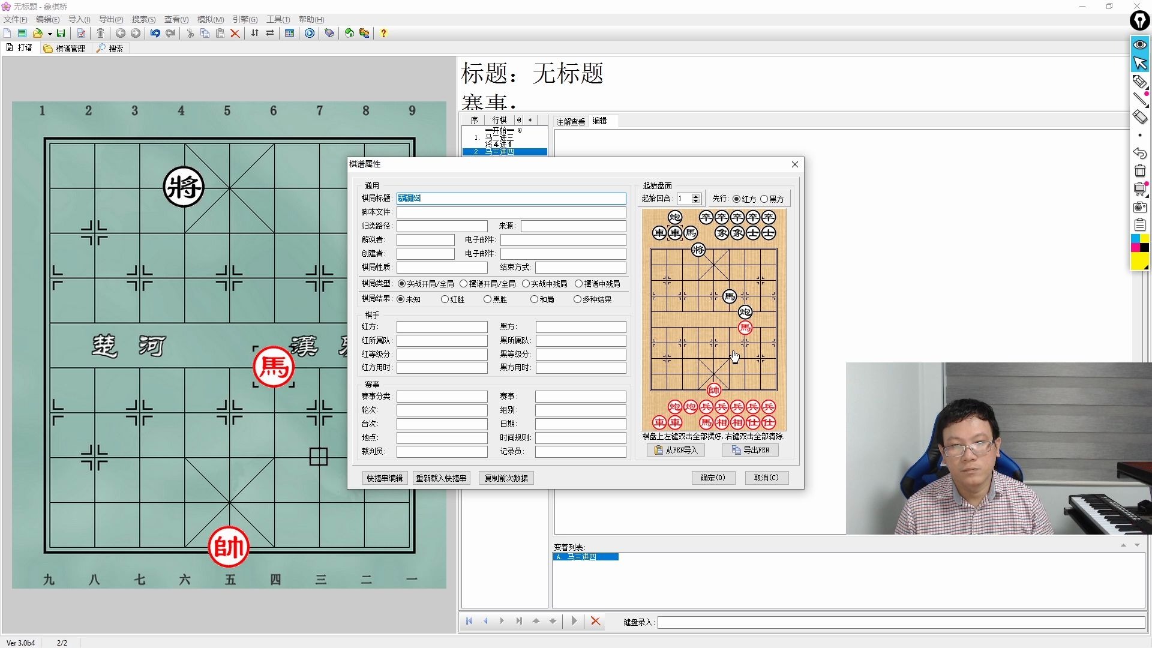Click the red X beside move navigation

(596, 622)
